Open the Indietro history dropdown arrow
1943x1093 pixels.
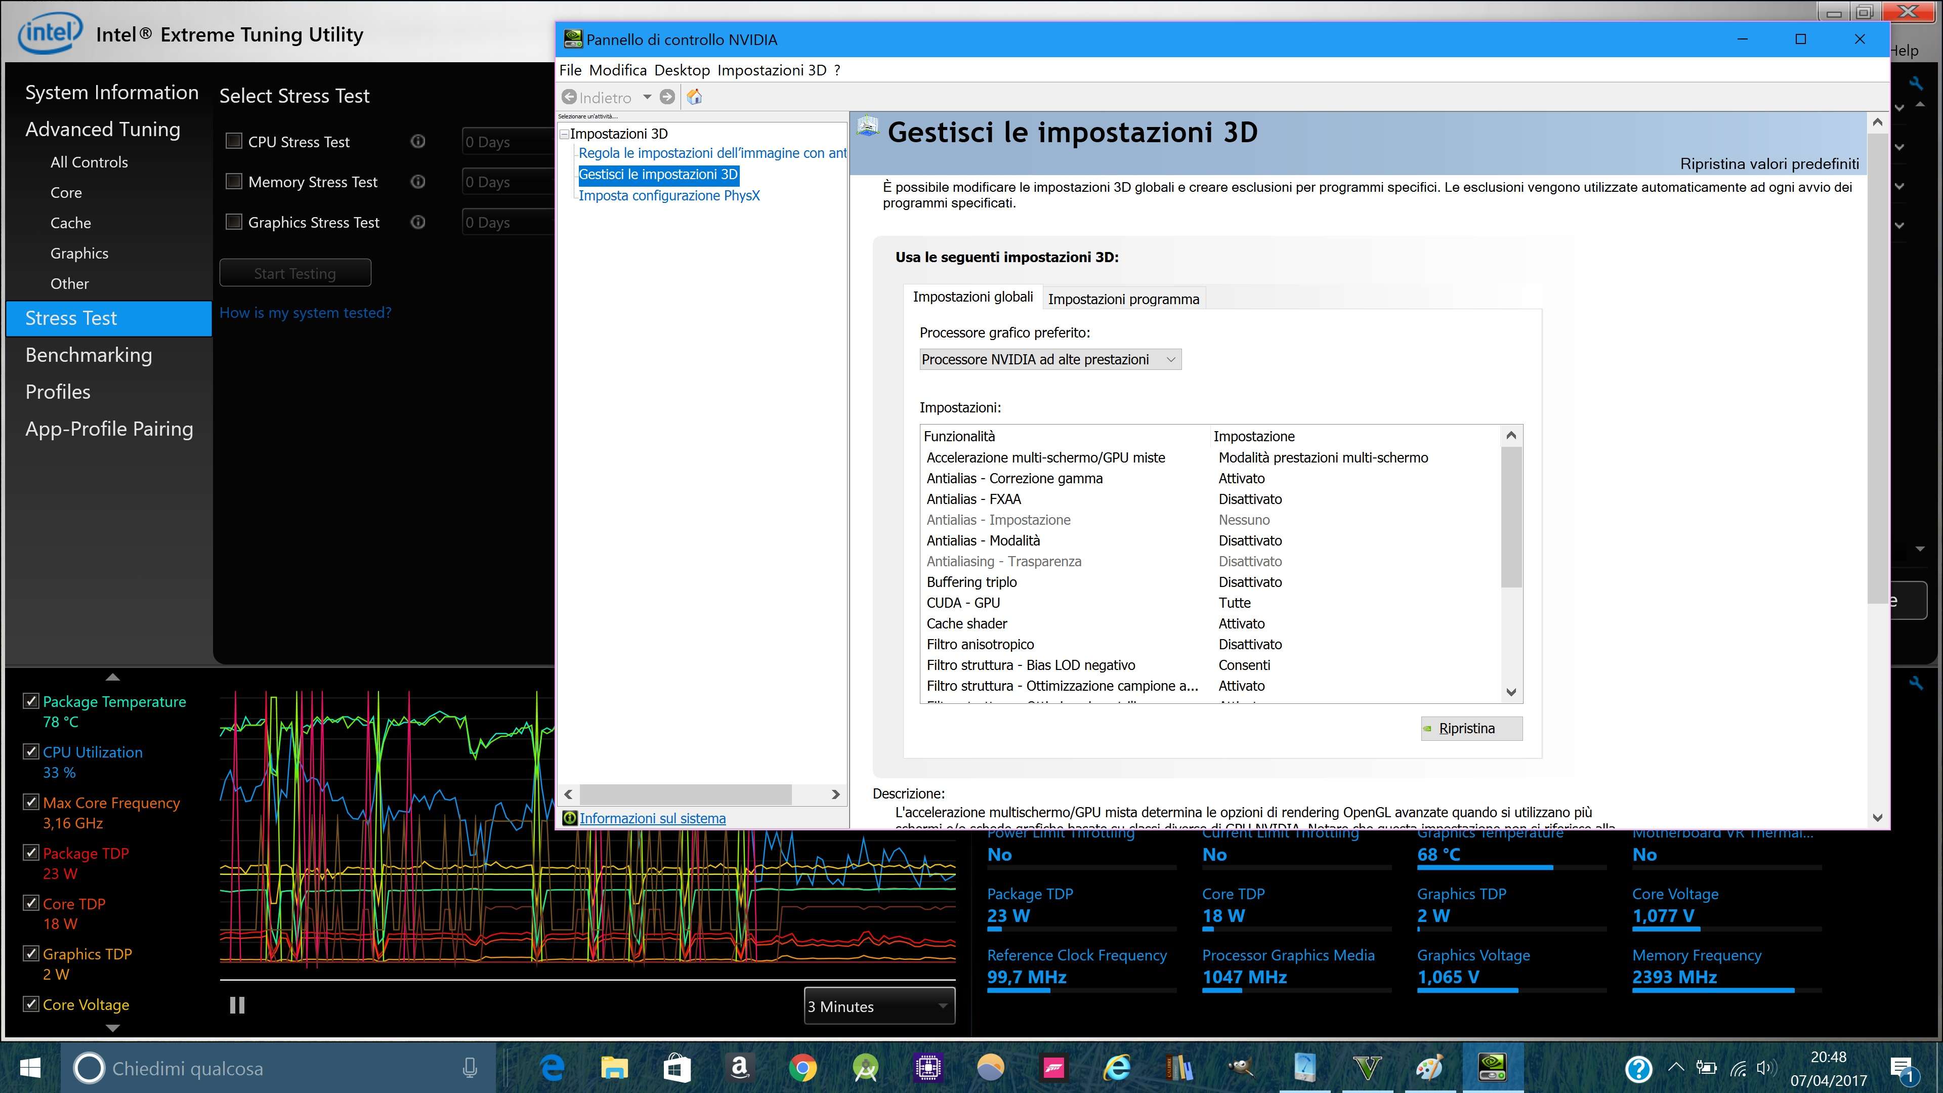647,97
